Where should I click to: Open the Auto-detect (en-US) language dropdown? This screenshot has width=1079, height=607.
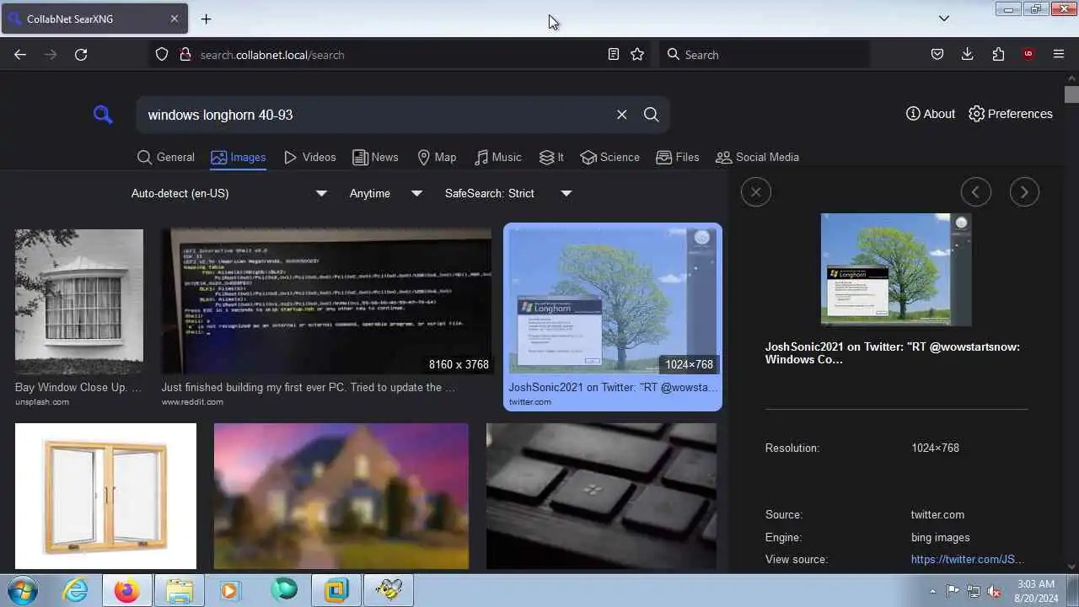tap(228, 193)
